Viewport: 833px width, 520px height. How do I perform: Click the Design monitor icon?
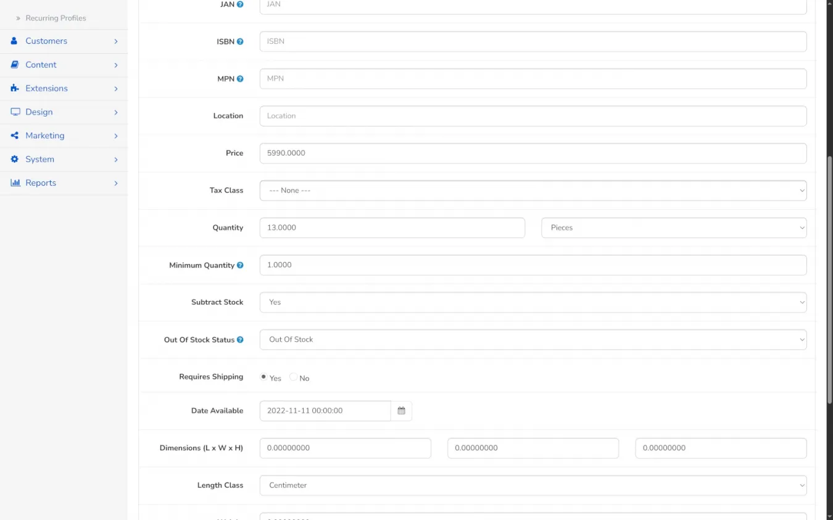pyautogui.click(x=15, y=112)
